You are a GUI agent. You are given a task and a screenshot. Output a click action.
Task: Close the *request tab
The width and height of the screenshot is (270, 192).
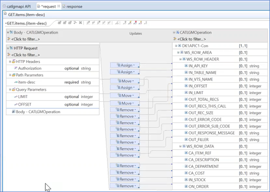pos(59,6)
